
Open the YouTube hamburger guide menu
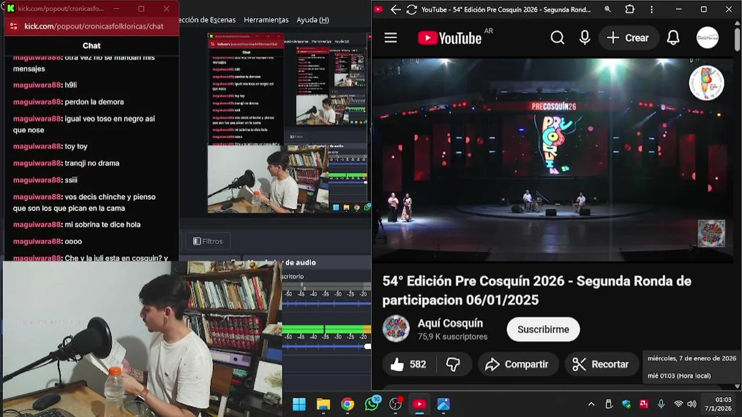[391, 38]
